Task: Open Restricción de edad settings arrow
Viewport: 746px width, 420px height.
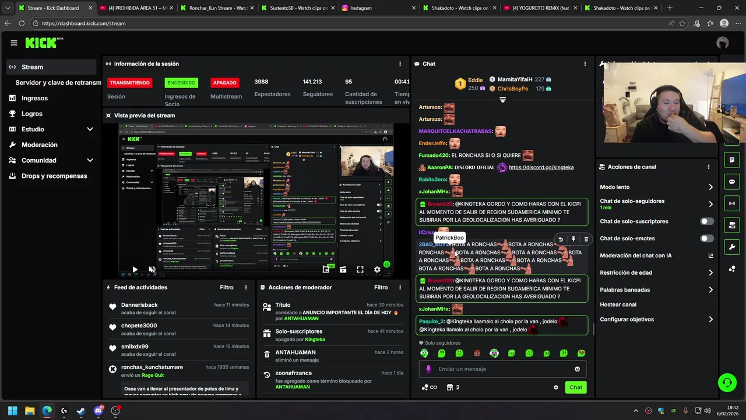Action: point(710,272)
